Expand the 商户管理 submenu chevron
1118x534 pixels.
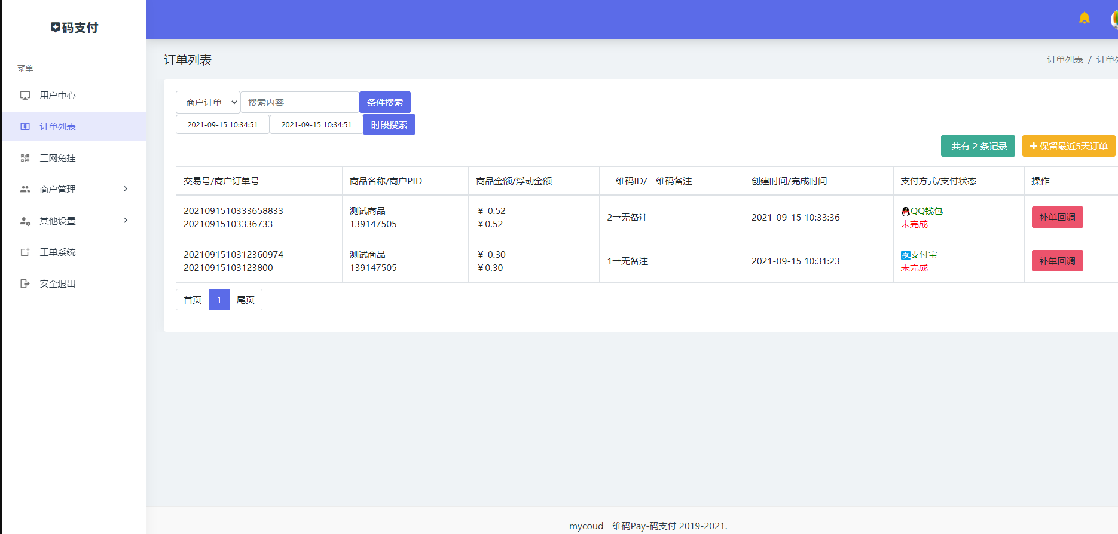[x=126, y=189]
